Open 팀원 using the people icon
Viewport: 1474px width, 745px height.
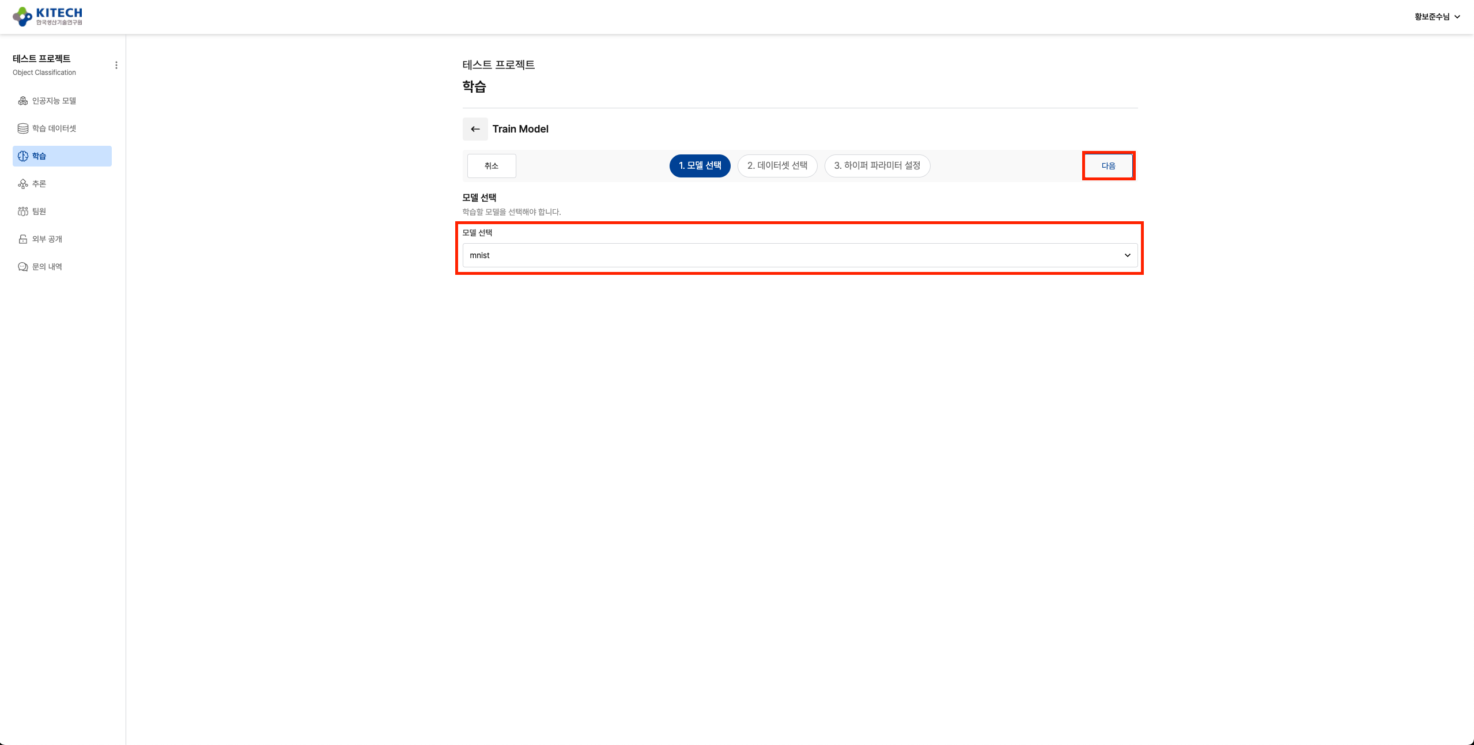click(x=22, y=211)
